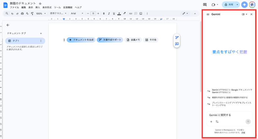Click the Gemini send arrow button
The width and height of the screenshot is (258, 139).
(x=248, y=122)
